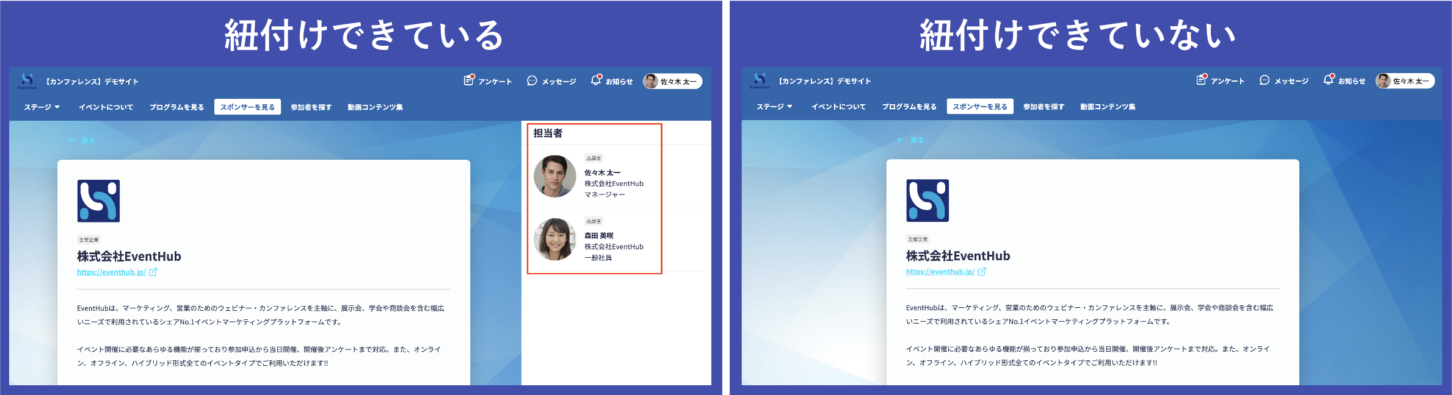Click 株式会社EventHub title on left card
The height and width of the screenshot is (395, 1452).
[129, 257]
